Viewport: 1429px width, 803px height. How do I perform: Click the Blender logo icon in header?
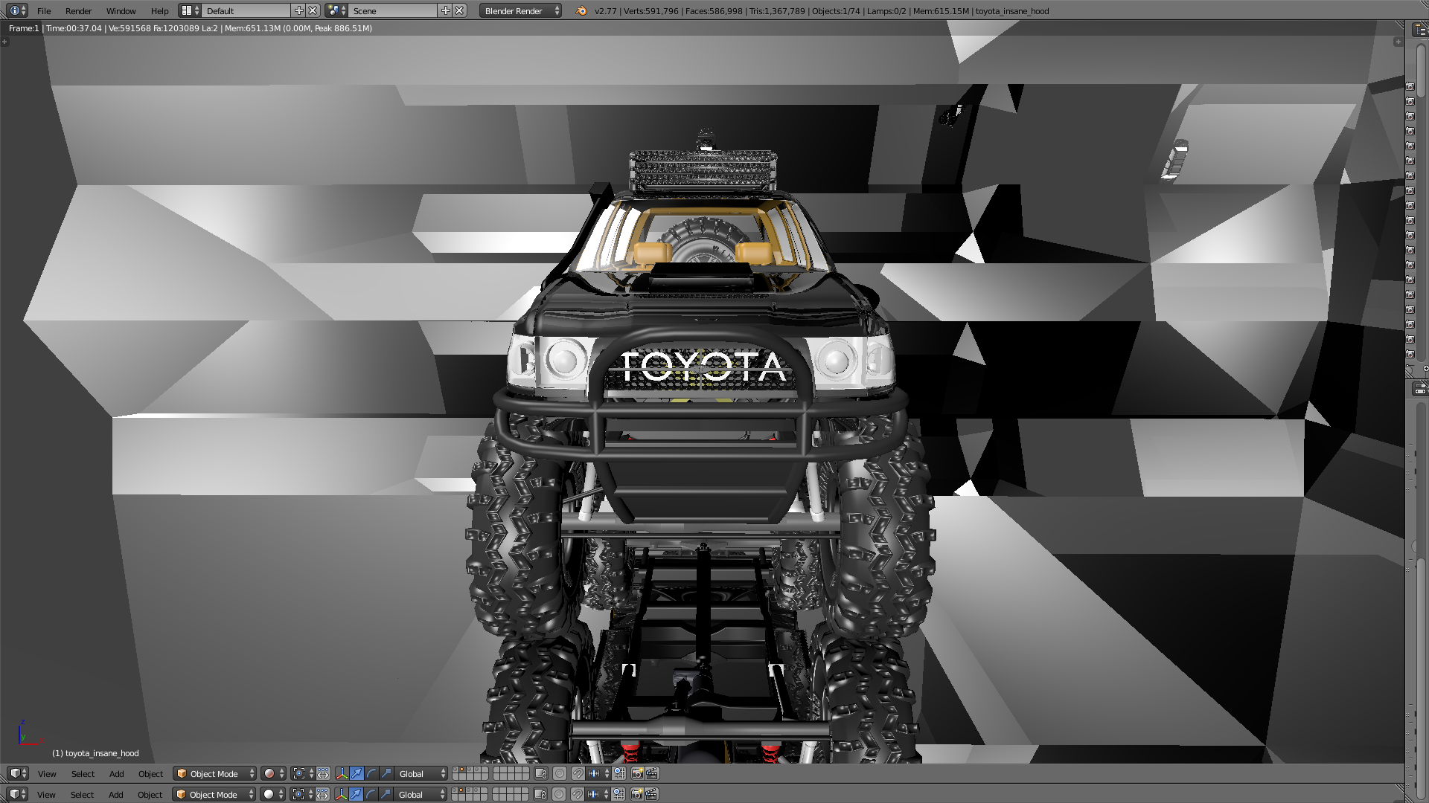click(x=581, y=10)
